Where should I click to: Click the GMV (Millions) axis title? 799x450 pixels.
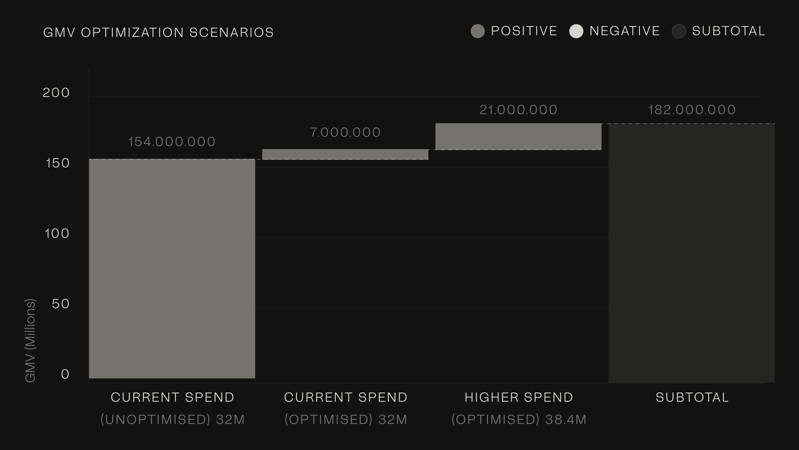click(x=30, y=340)
